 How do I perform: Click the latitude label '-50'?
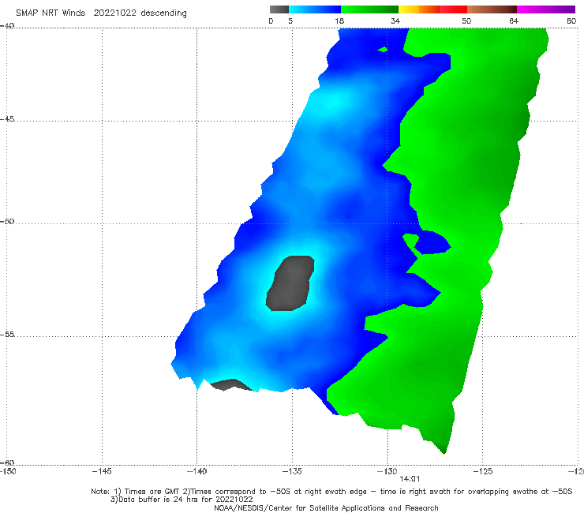click(x=7, y=221)
